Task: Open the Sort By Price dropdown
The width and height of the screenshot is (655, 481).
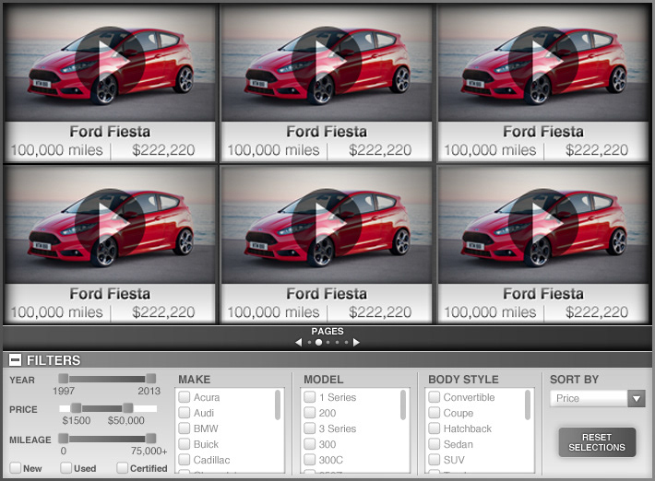Action: click(598, 398)
